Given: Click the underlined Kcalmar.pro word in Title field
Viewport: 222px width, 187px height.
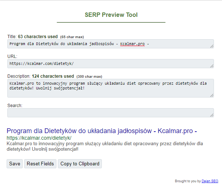Looking at the screenshot, I should pos(132,44).
